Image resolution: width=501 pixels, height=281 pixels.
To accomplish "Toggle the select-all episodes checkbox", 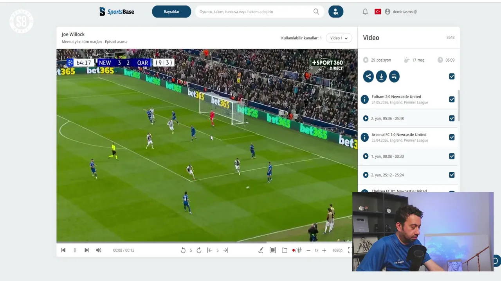I will pos(452,76).
